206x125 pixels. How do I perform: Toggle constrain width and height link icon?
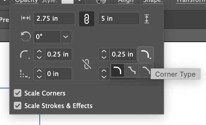(87, 19)
